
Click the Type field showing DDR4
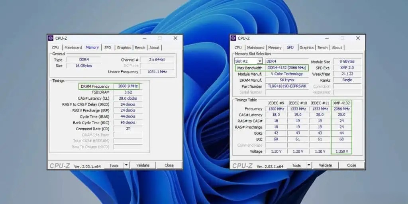tap(84, 60)
